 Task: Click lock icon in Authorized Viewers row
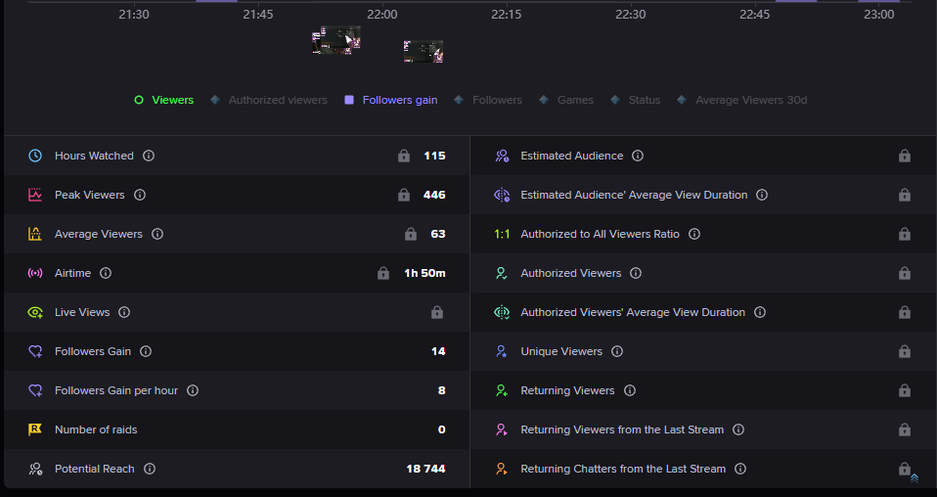tap(905, 273)
